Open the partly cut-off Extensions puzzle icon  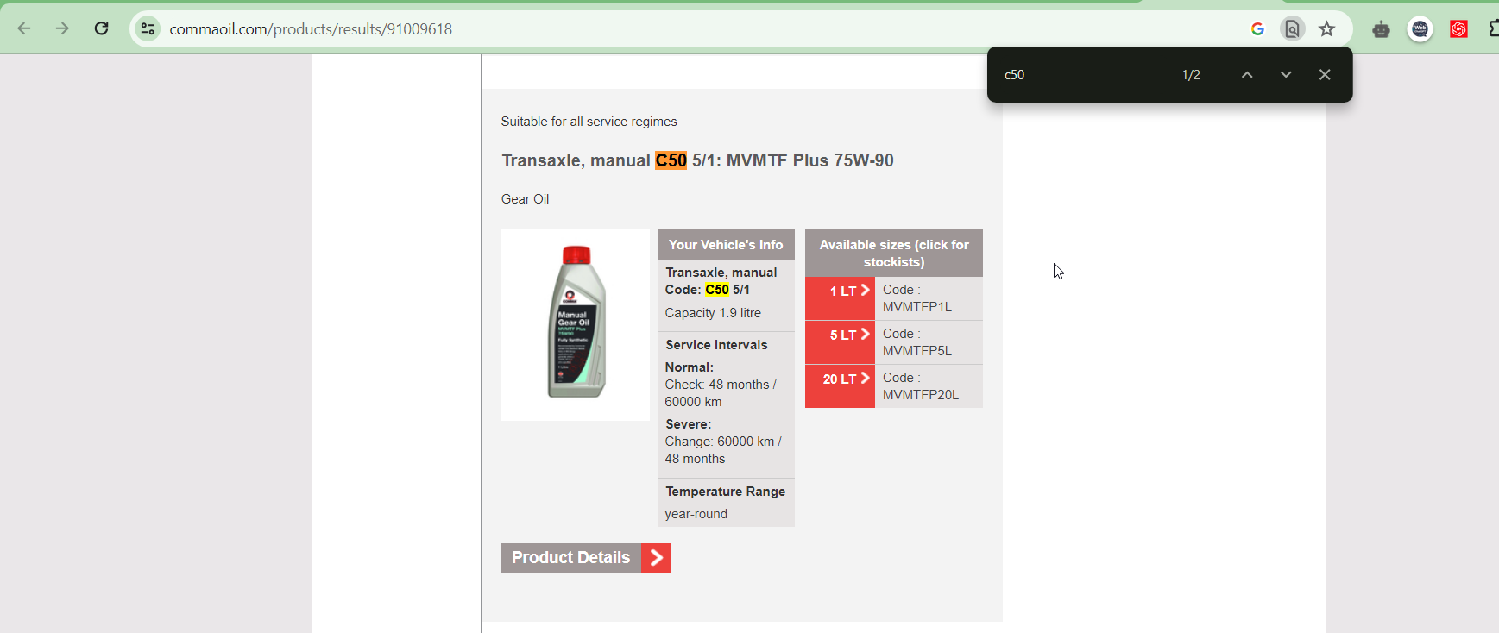(1494, 29)
